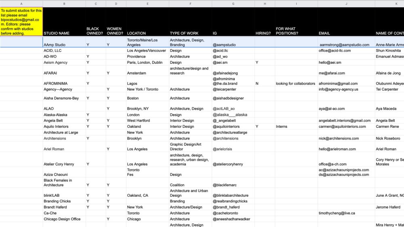This screenshot has width=404, height=227.
Task: Click the Coalition type of work cell
Action: (x=190, y=183)
